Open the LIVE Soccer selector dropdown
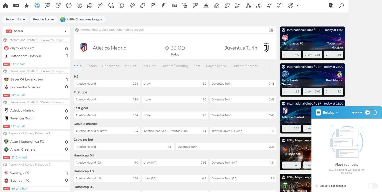Screen dimensions: 382x192 click(36, 31)
